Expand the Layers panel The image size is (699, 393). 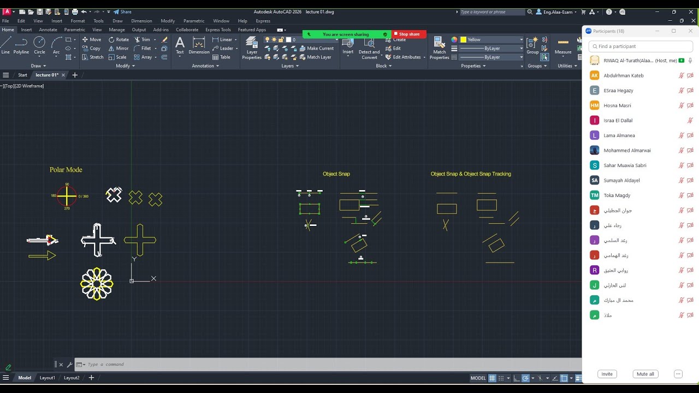pyautogui.click(x=290, y=65)
